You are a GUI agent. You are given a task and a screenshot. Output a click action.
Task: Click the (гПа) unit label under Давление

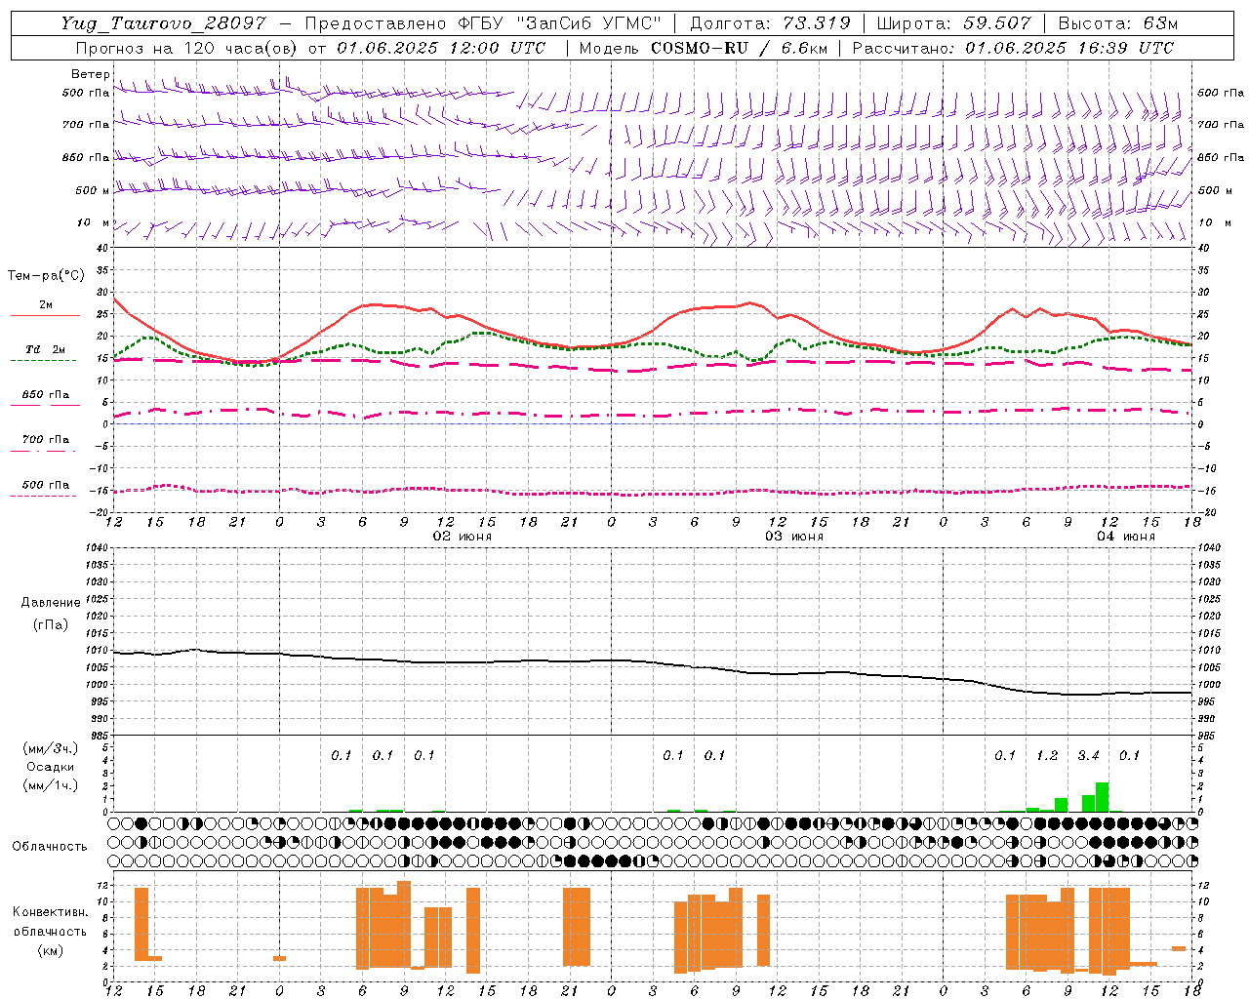50,625
